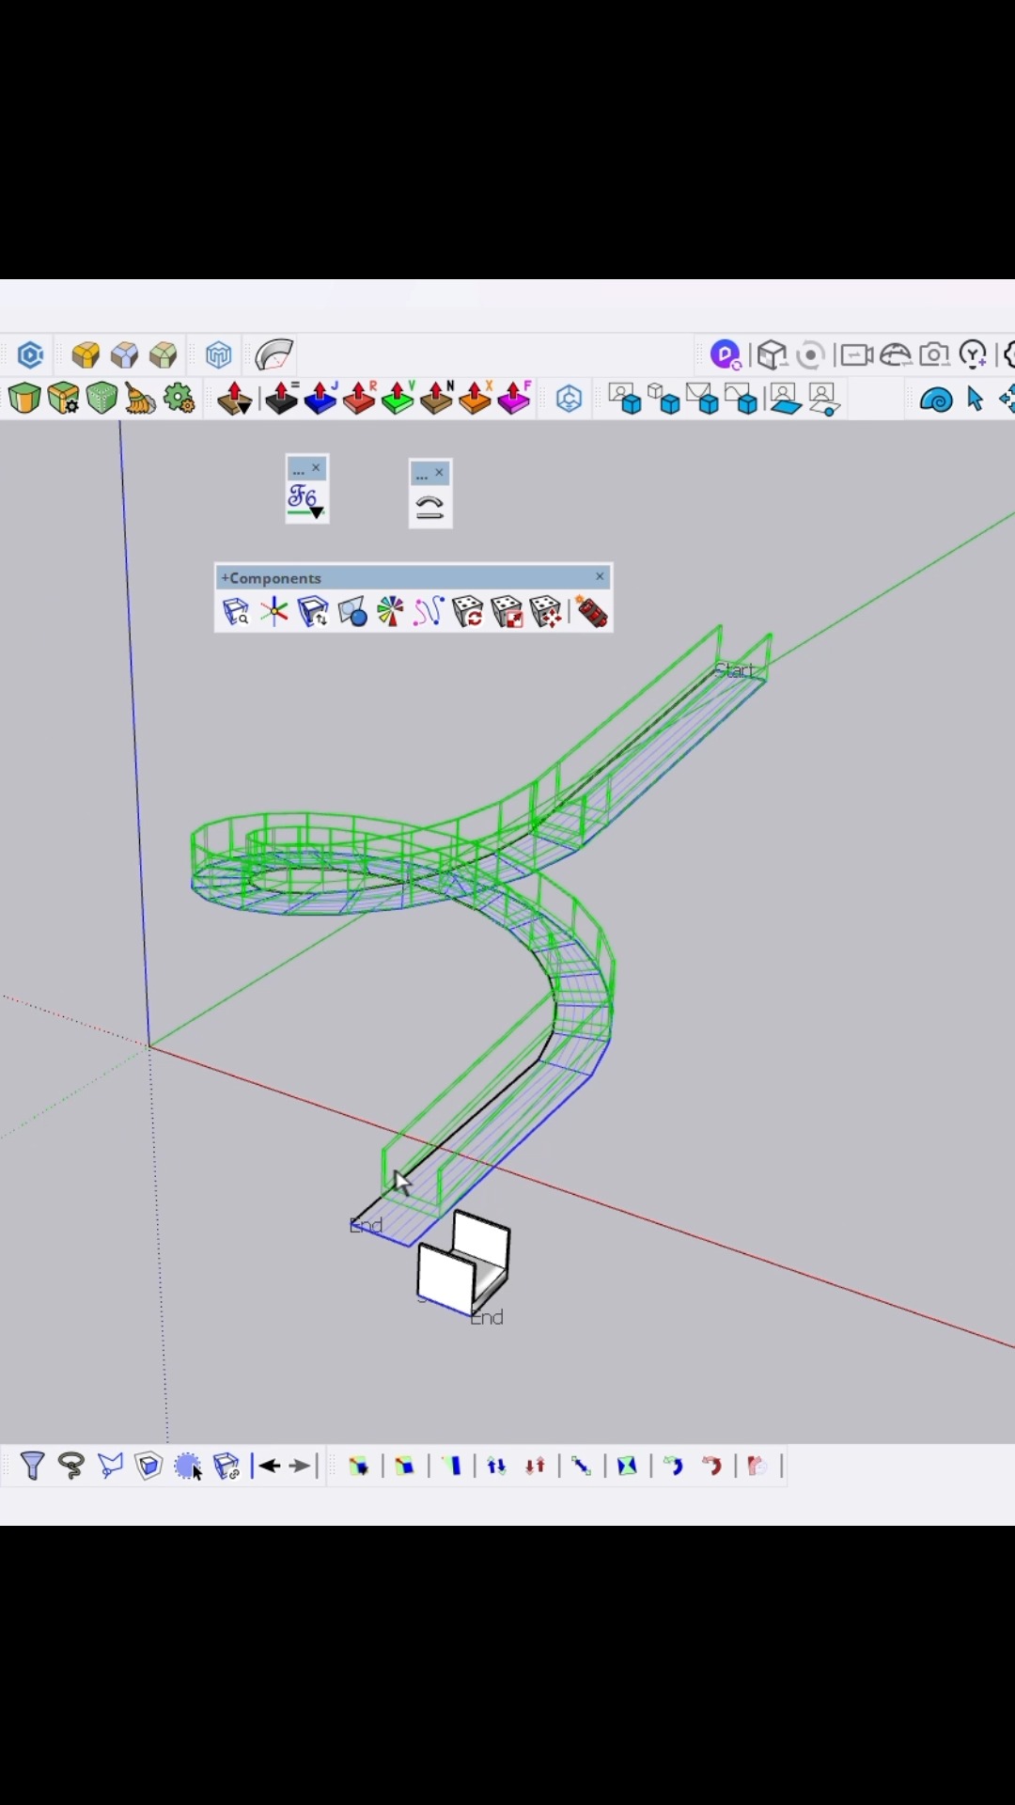Click the funnel filter icon in bottom toolbar

[32, 1466]
